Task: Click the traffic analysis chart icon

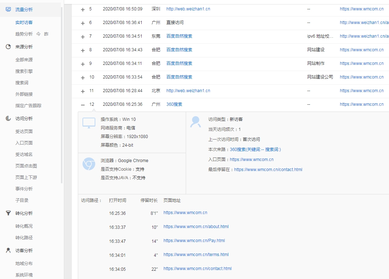Action: pos(8,9)
